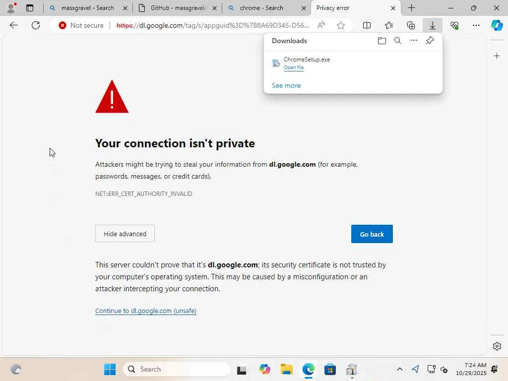Open the downloads folder icon
This screenshot has width=508, height=381.
click(381, 41)
